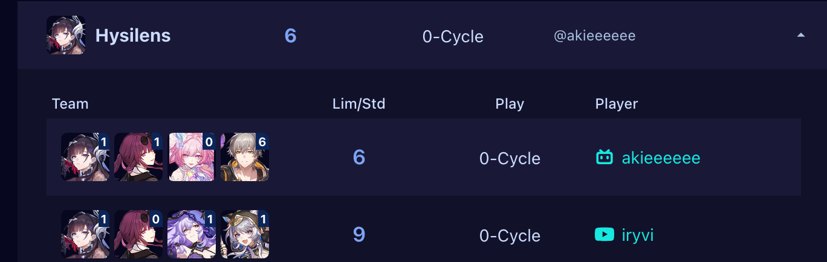827x262 pixels.
Task: Select purple-haired character in iryvi team
Action: [191, 234]
